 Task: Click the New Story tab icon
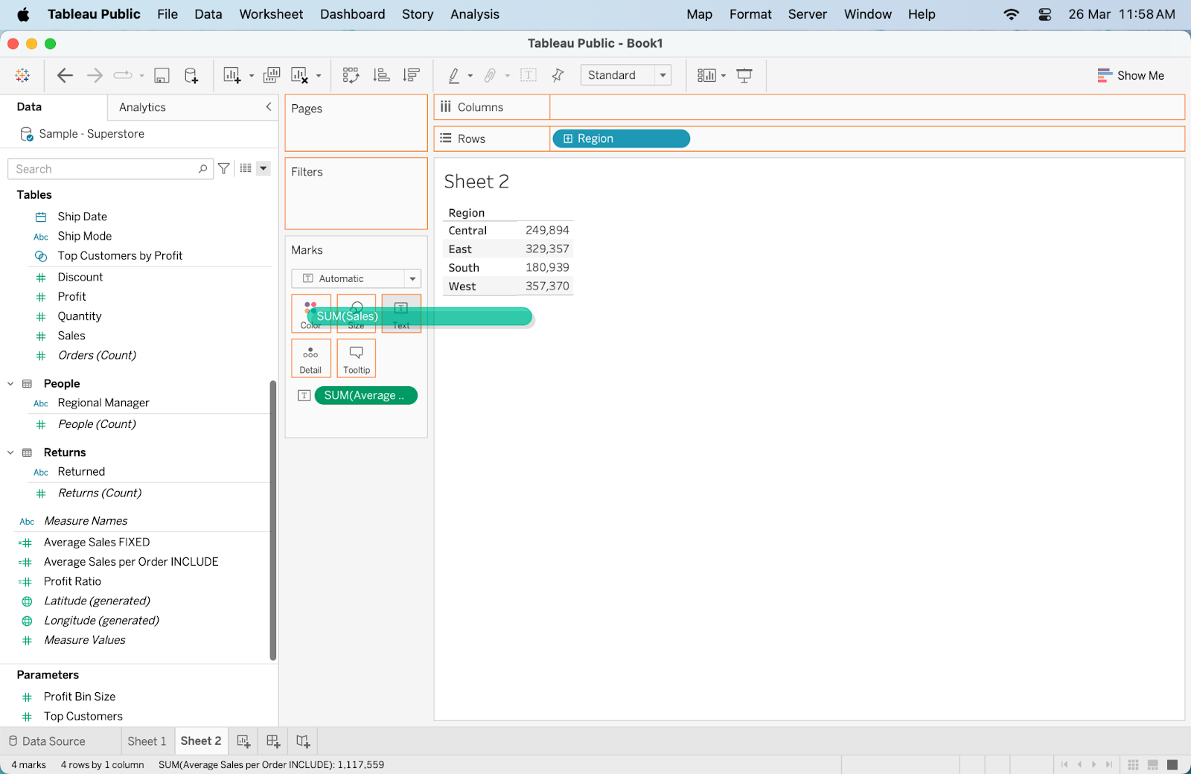[x=303, y=741]
